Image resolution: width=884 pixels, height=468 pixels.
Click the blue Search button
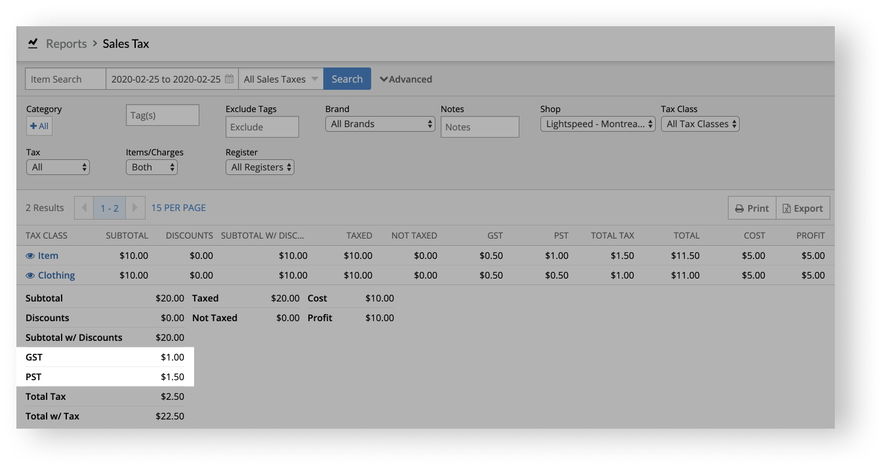pyautogui.click(x=347, y=79)
